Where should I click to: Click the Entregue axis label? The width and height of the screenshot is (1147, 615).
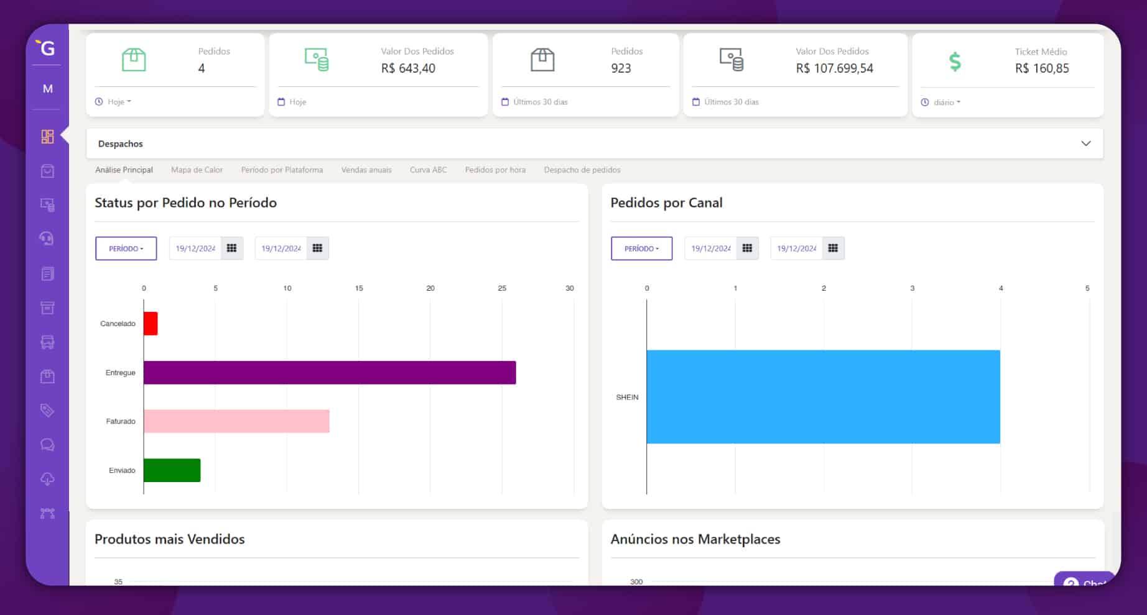121,373
